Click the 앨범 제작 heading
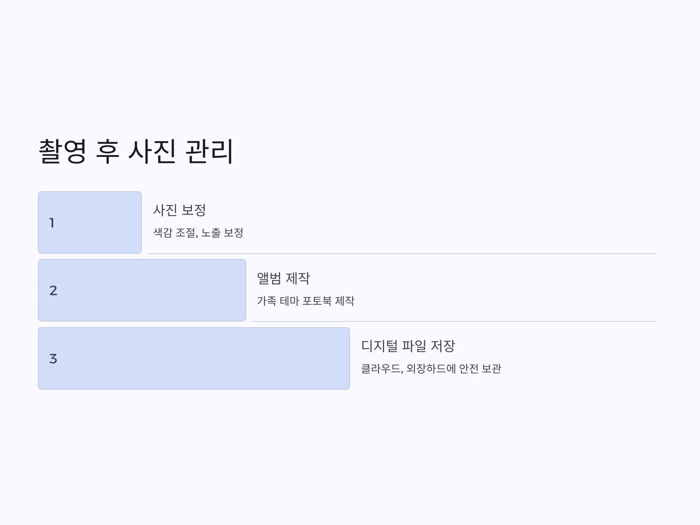 tap(283, 278)
